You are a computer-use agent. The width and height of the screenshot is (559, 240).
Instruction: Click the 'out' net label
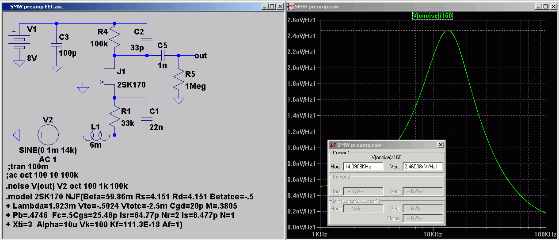[201, 56]
